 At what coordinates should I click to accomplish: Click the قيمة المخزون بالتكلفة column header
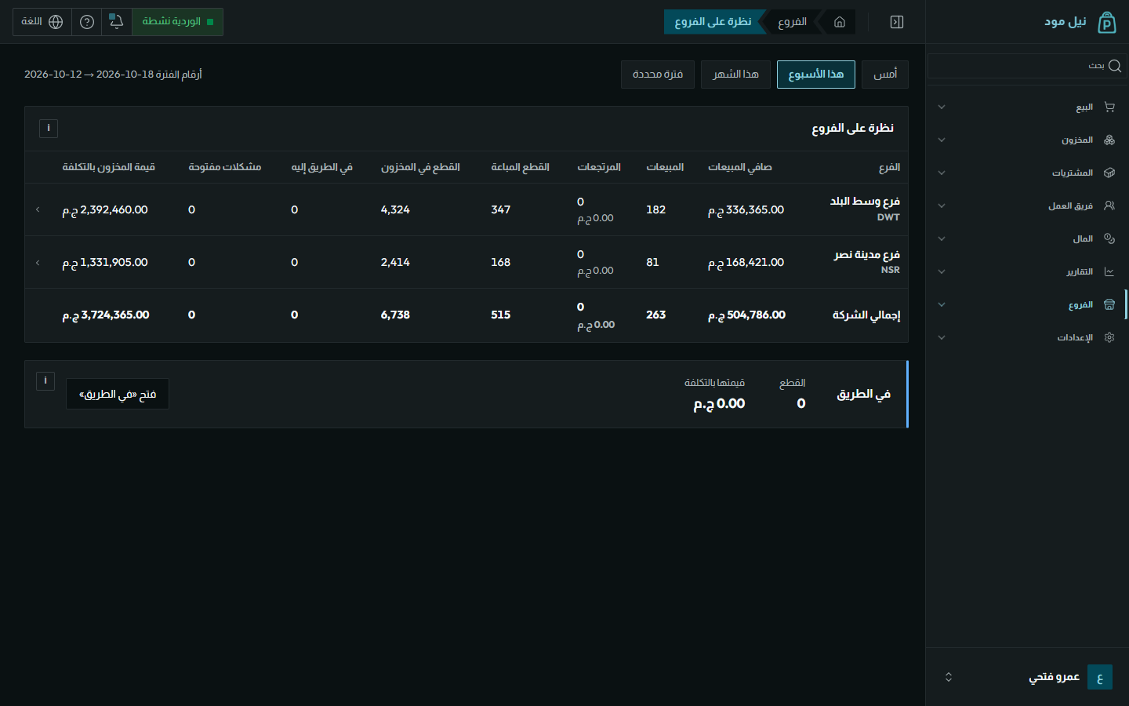coord(109,167)
